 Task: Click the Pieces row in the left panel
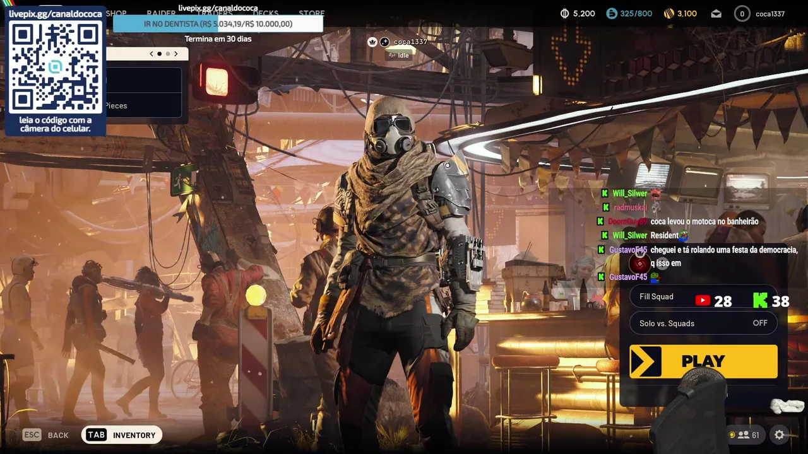[x=143, y=105]
